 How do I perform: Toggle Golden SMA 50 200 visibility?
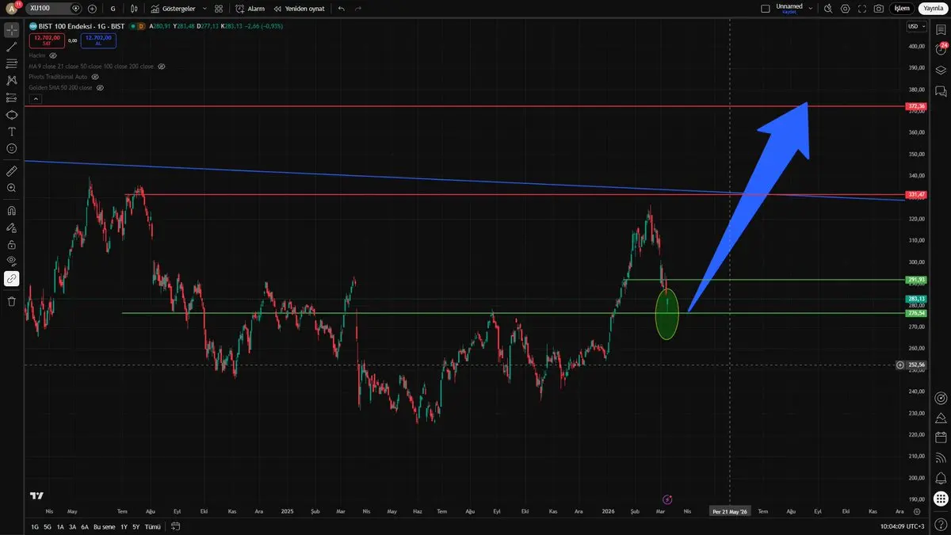pos(100,87)
